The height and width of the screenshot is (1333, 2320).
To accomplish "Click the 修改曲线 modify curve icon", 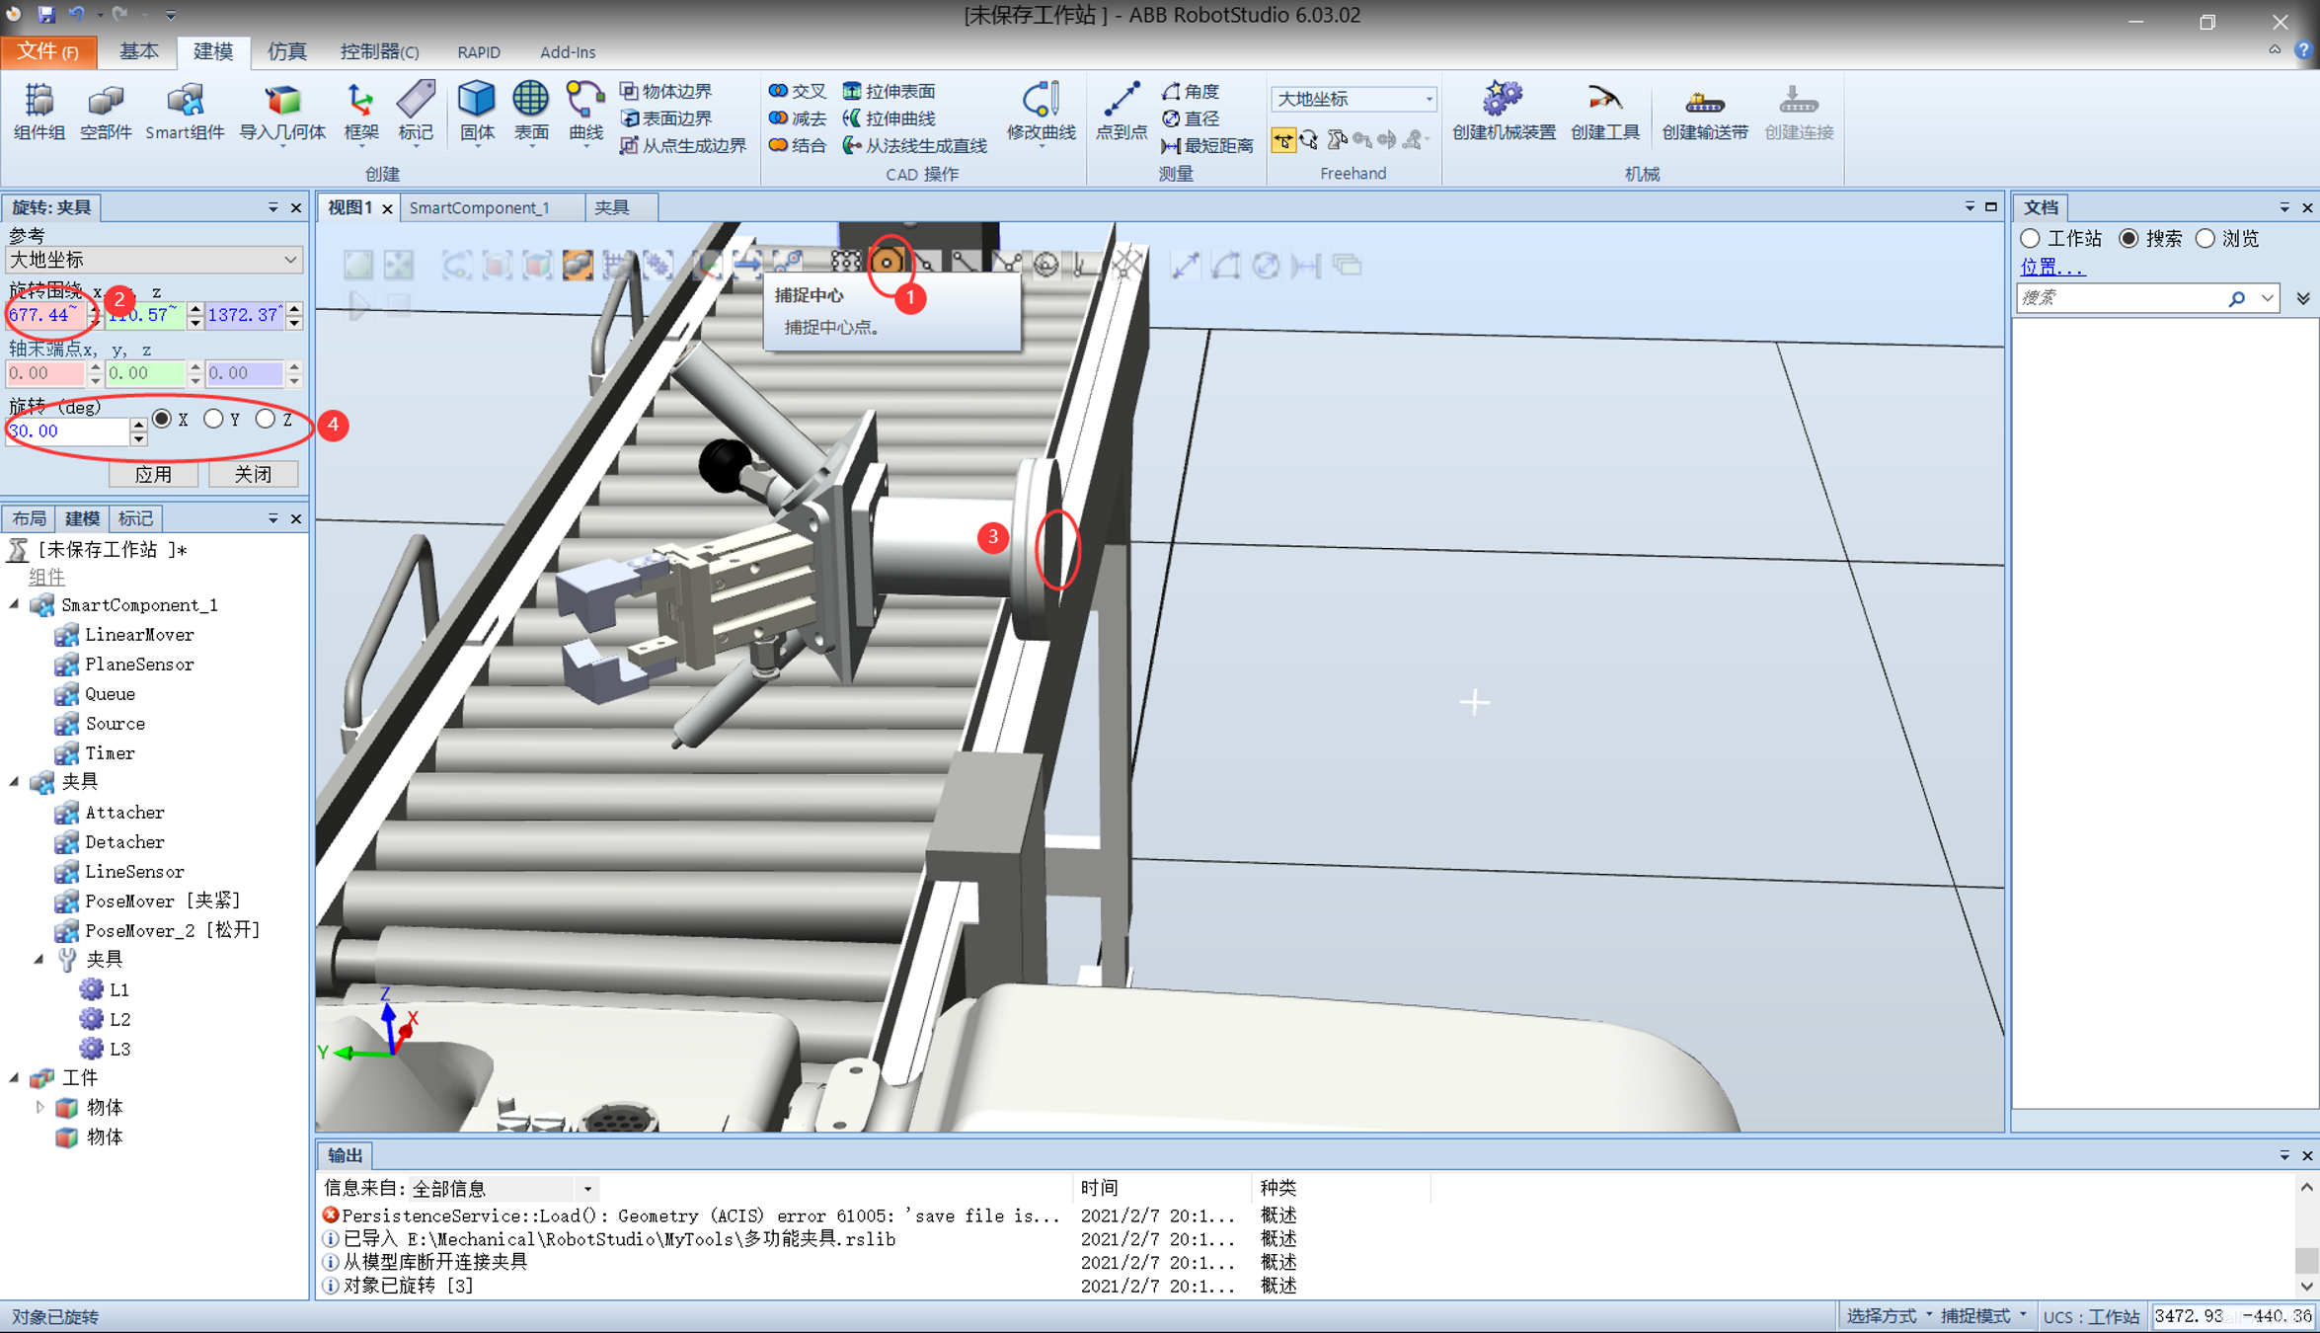I will [x=1041, y=100].
